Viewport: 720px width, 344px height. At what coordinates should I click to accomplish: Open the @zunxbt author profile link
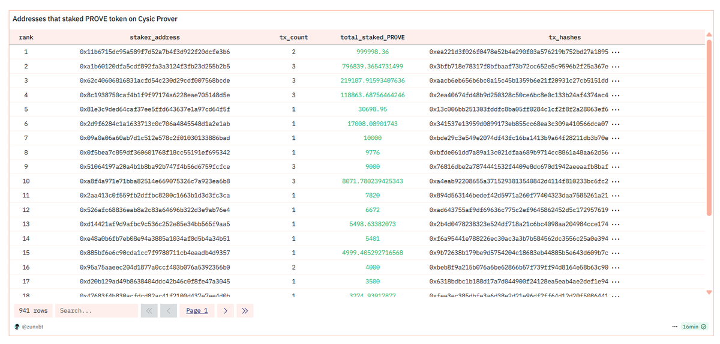pos(32,327)
